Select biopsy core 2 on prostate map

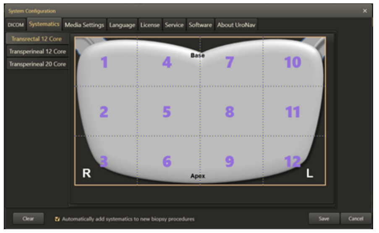coord(104,112)
